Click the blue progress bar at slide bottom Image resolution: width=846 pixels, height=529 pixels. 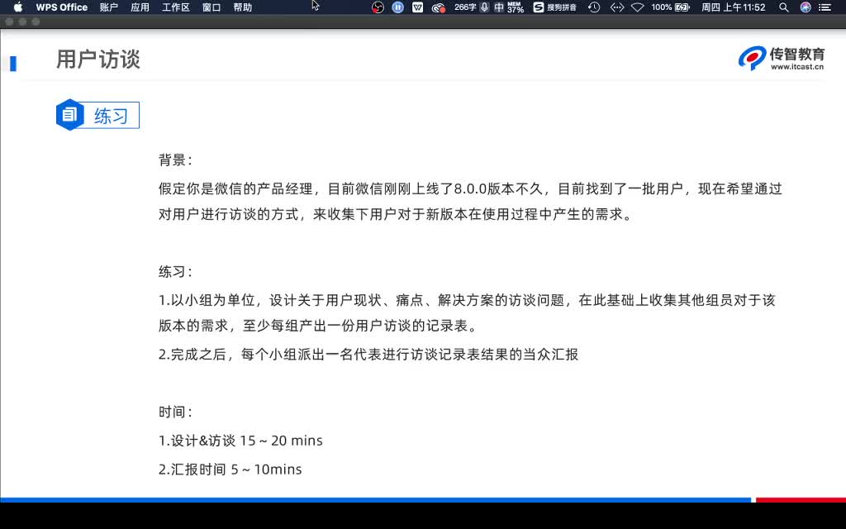[376, 500]
